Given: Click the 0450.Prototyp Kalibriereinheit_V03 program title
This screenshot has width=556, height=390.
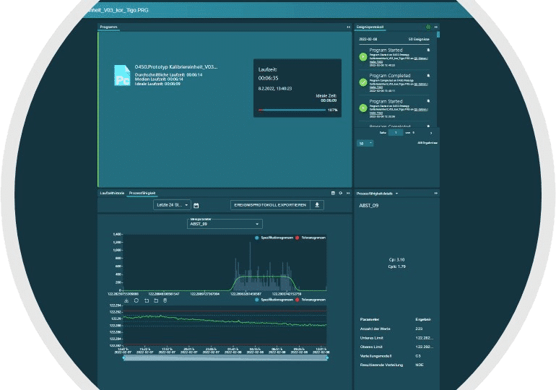Looking at the screenshot, I should point(176,67).
